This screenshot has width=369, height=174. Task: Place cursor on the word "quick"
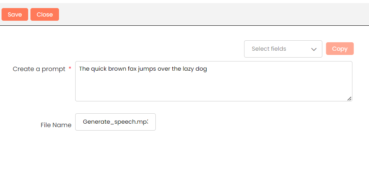(x=99, y=69)
